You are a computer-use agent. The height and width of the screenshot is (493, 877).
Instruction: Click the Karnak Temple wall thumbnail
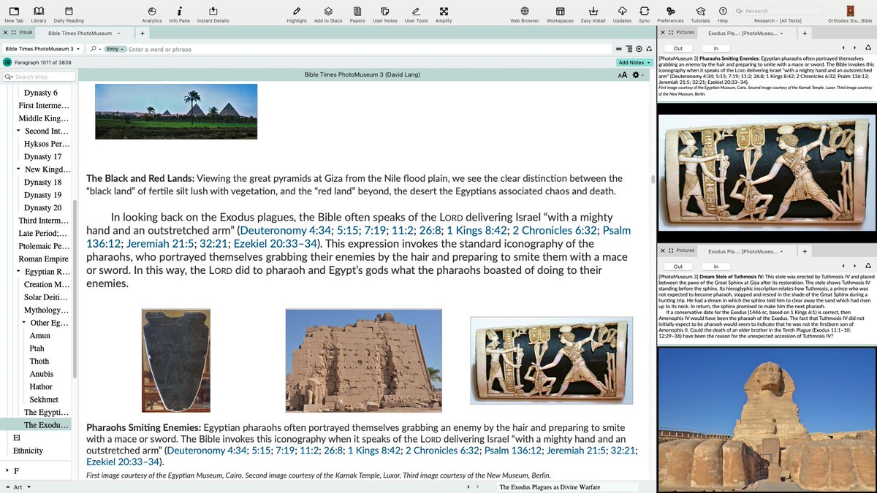pyautogui.click(x=363, y=360)
